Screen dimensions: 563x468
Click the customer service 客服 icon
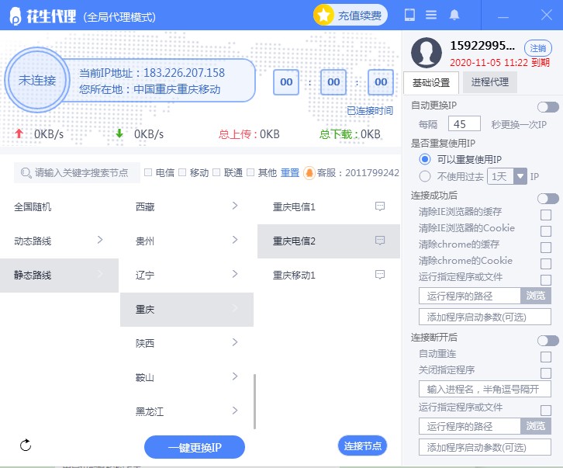pos(309,172)
